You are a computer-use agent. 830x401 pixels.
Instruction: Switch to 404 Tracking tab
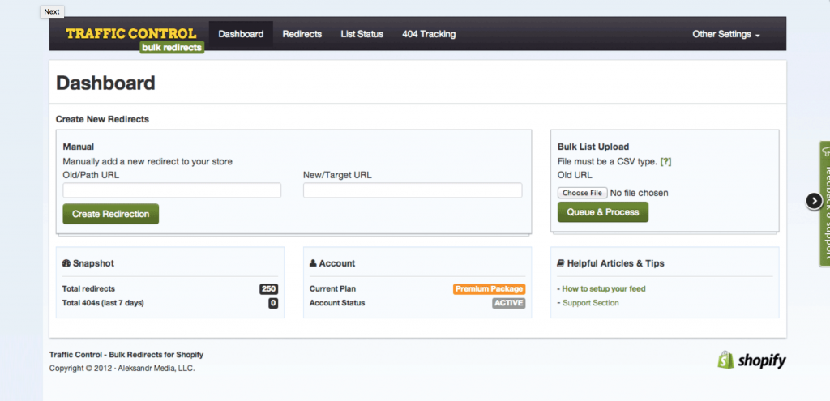[x=429, y=34]
